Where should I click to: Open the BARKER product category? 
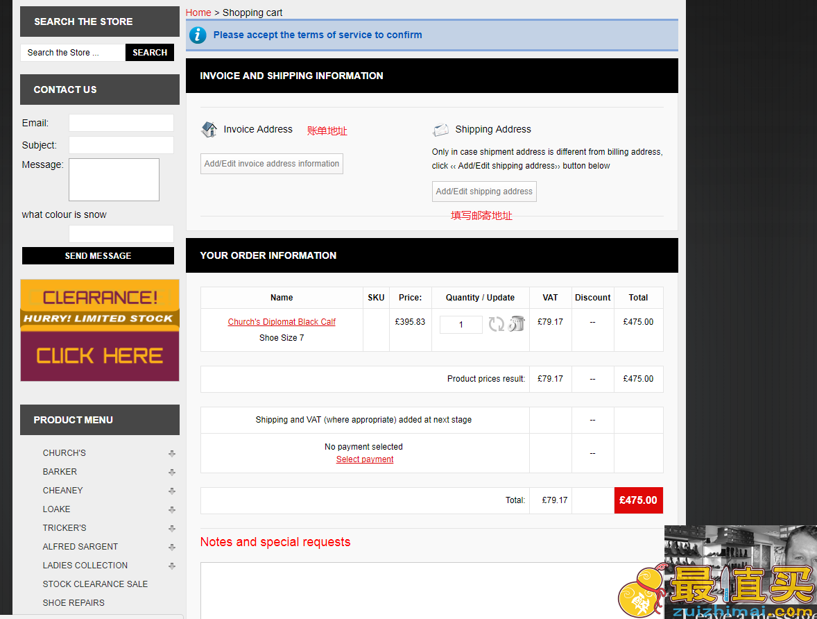[x=60, y=471]
